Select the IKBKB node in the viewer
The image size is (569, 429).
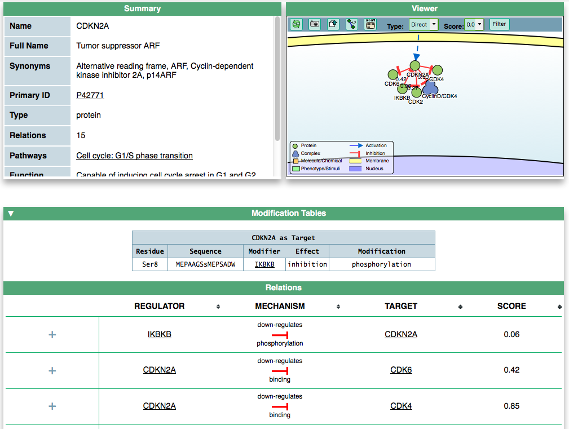click(x=402, y=88)
